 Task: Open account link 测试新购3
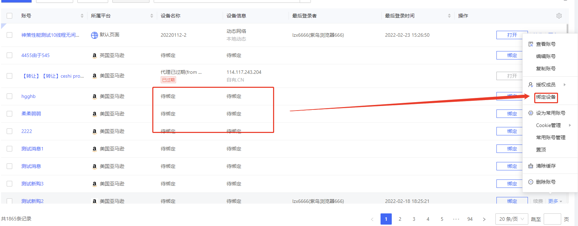click(x=32, y=184)
